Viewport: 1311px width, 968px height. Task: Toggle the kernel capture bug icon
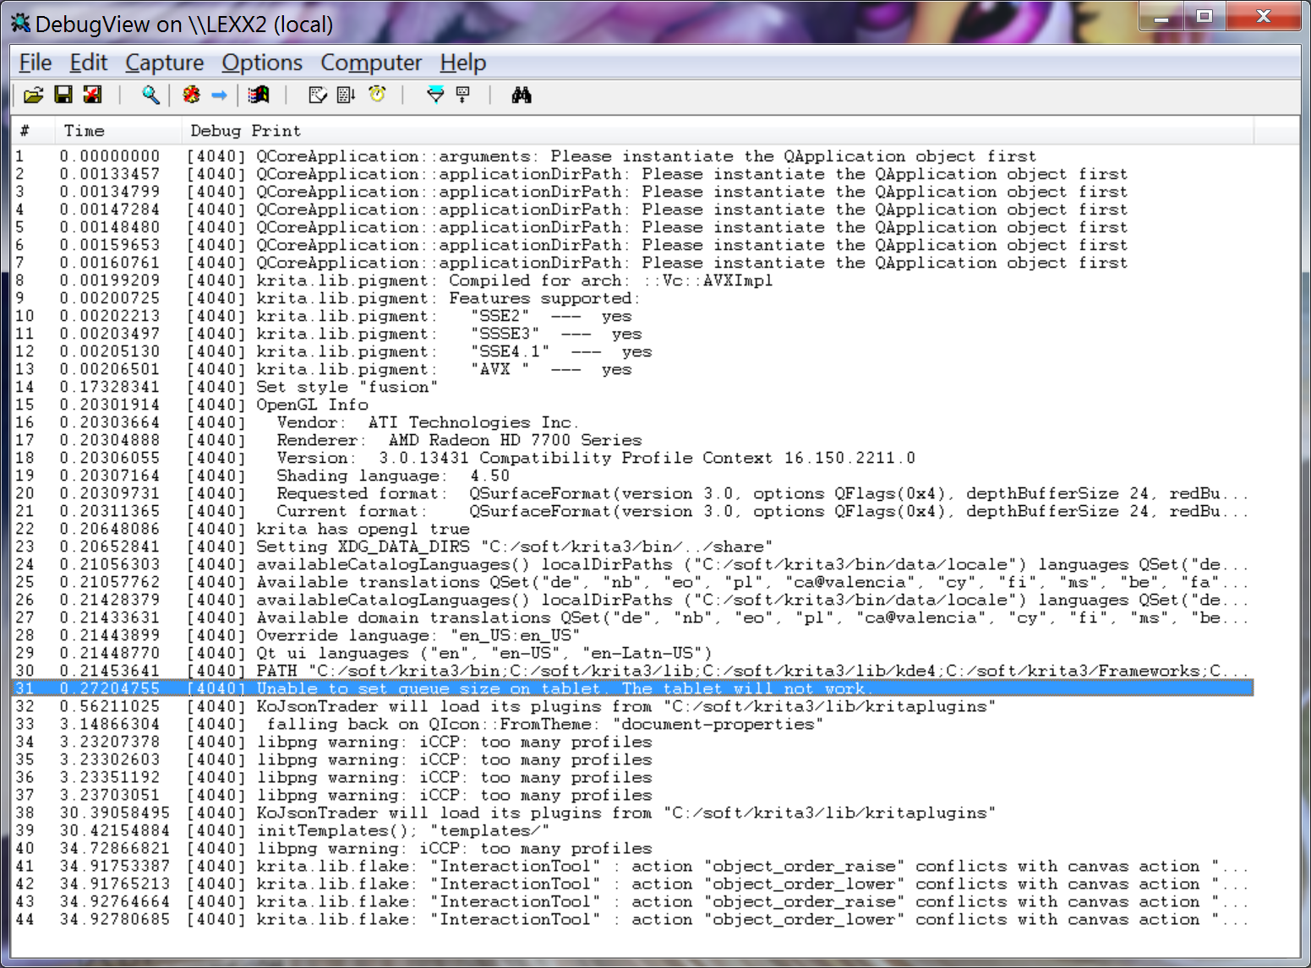click(192, 95)
